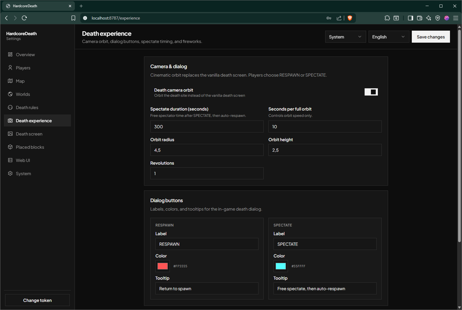The height and width of the screenshot is (310, 462).
Task: Open the Placed blocks section
Action: 37,147
